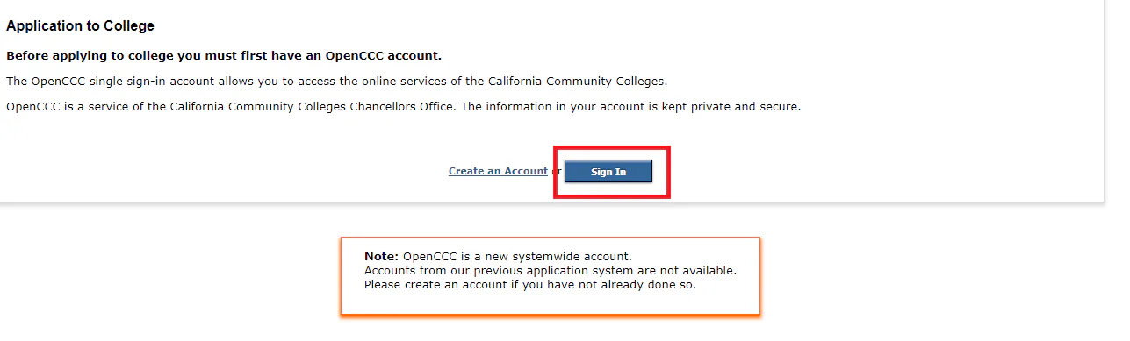Click the word 'College' in the page heading
This screenshot has width=1130, height=341.
click(129, 26)
